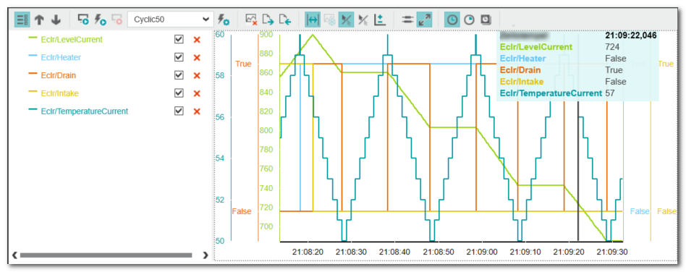686x272 pixels.
Task: Toggle the signal list panel icon
Action: pos(22,20)
